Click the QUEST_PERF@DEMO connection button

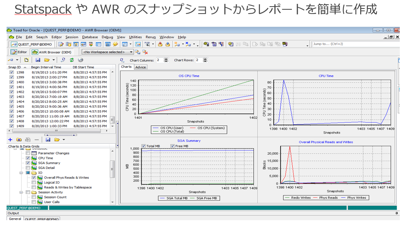(x=31, y=44)
